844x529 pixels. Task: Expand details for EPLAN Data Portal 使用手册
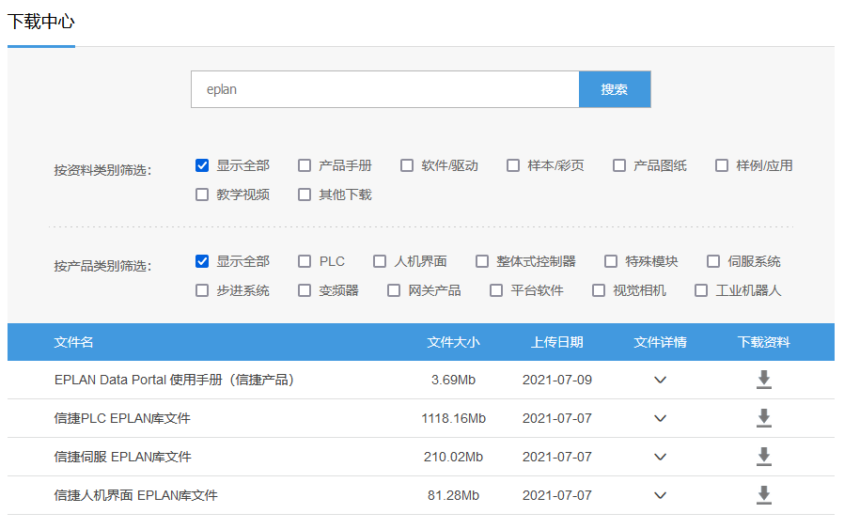660,380
